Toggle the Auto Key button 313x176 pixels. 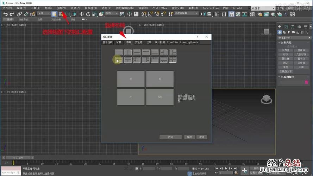[256, 169]
